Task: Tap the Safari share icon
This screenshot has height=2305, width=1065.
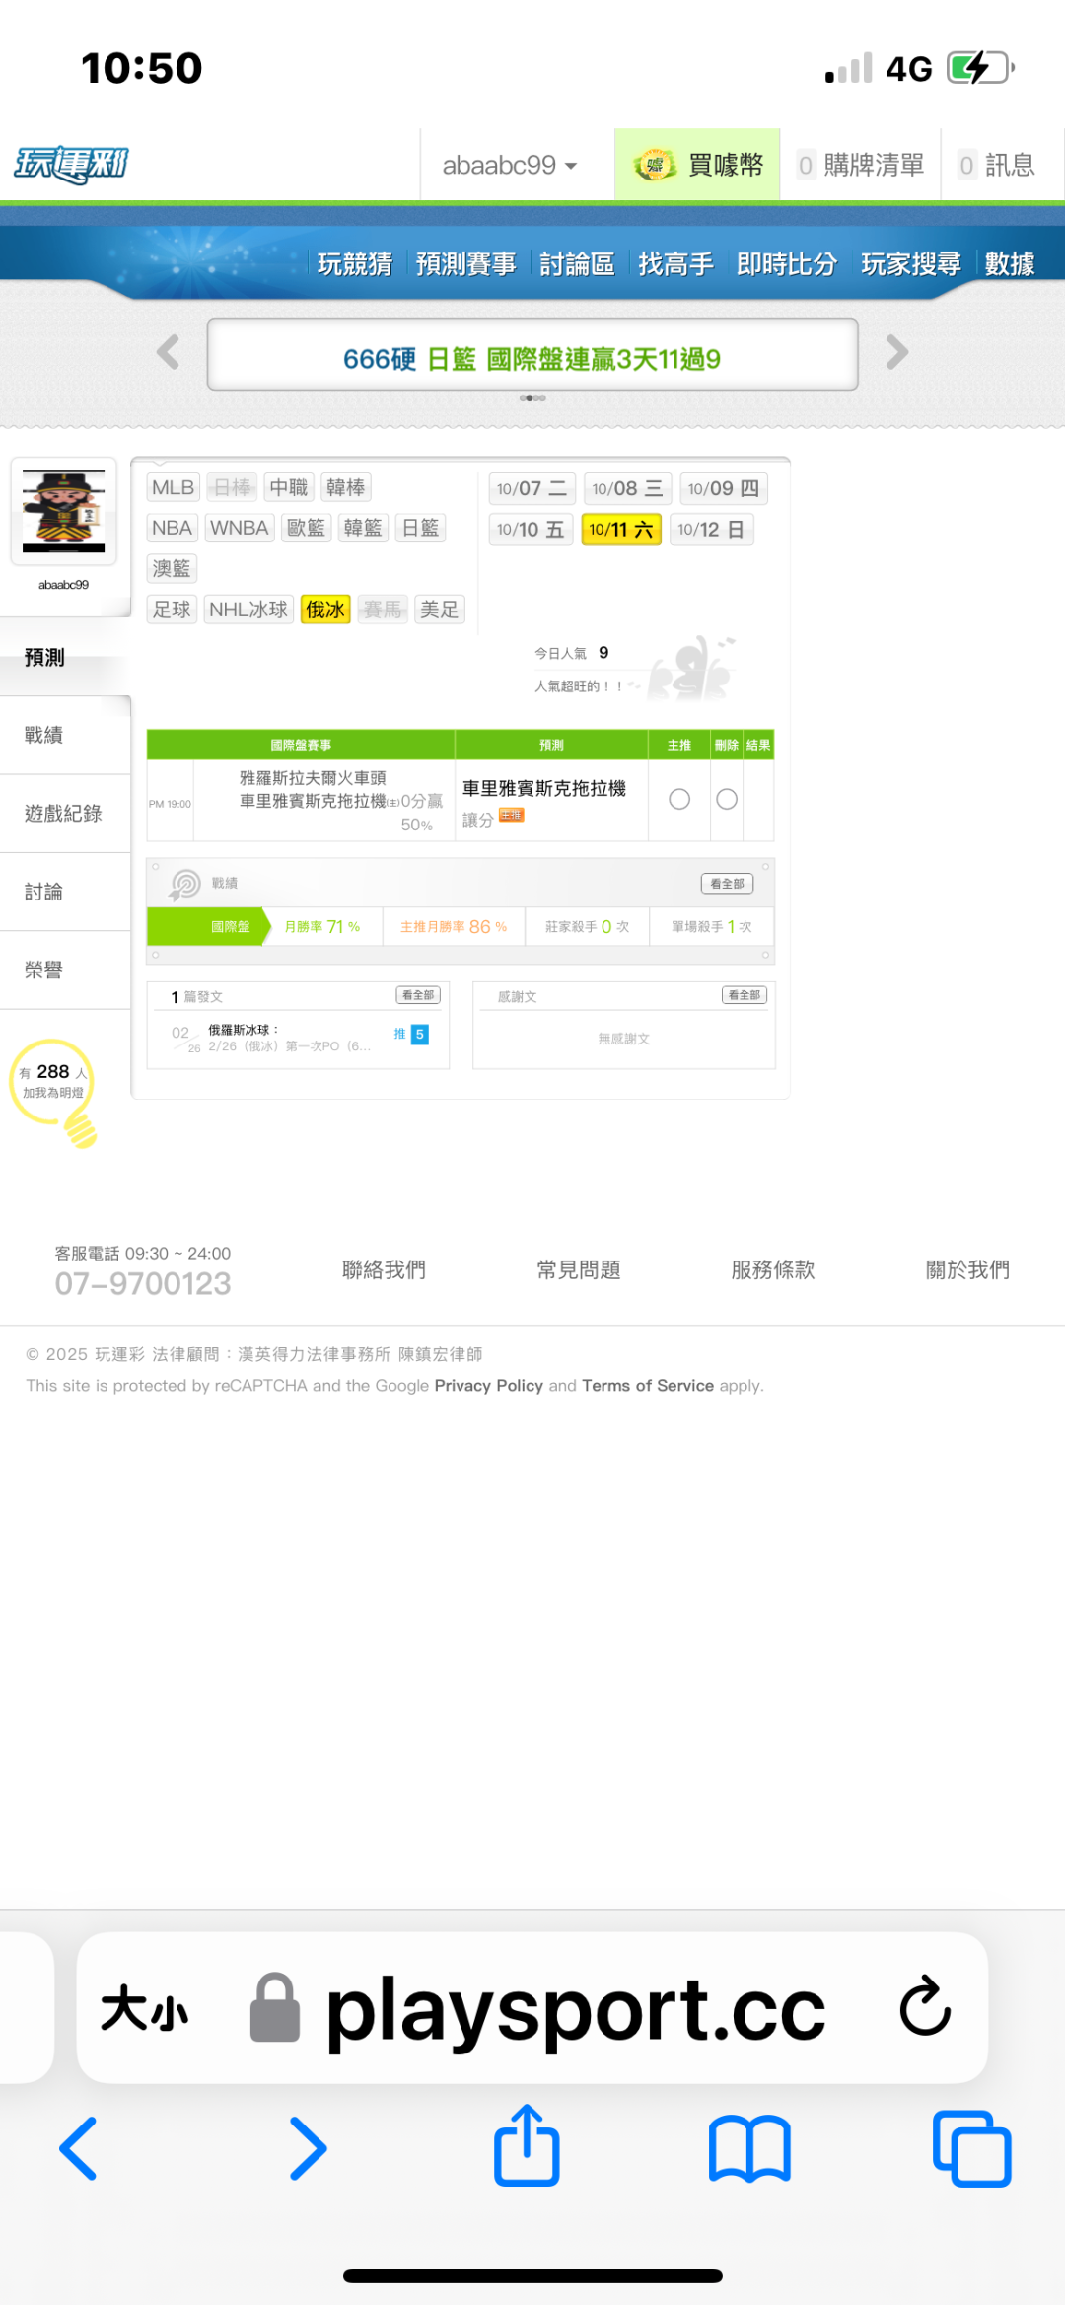Action: point(527,2145)
